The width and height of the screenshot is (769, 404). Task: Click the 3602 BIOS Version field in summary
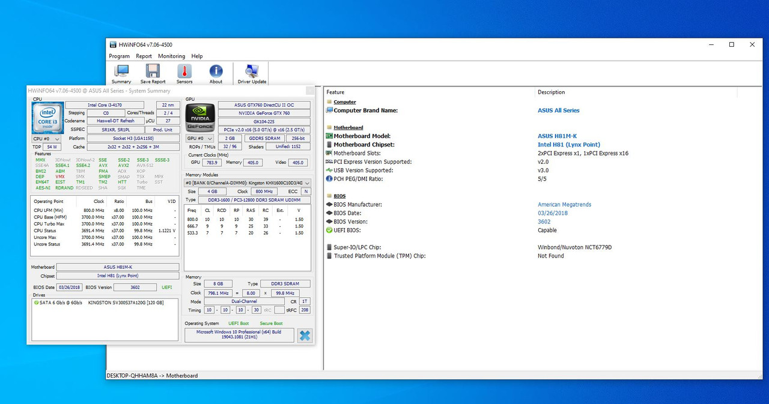coord(136,288)
